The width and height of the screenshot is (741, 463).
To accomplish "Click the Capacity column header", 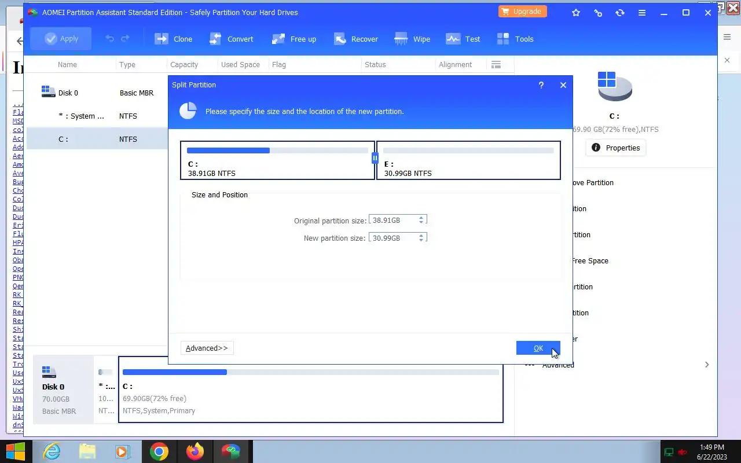I will [184, 64].
